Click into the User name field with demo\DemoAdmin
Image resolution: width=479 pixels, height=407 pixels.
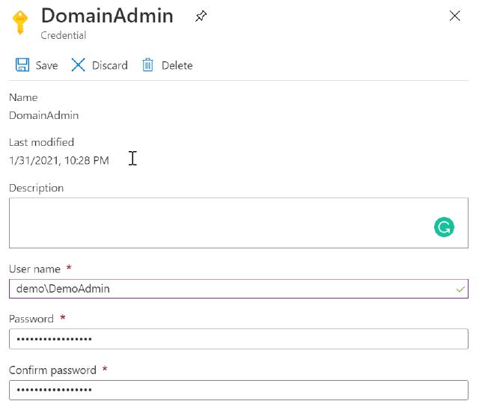[x=225, y=289]
